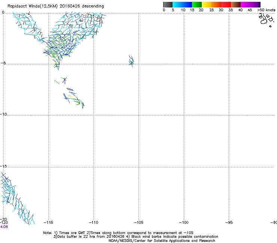The height and width of the screenshot is (243, 277).
Task: Click the -10 latitude axis label
Action: tap(3, 114)
